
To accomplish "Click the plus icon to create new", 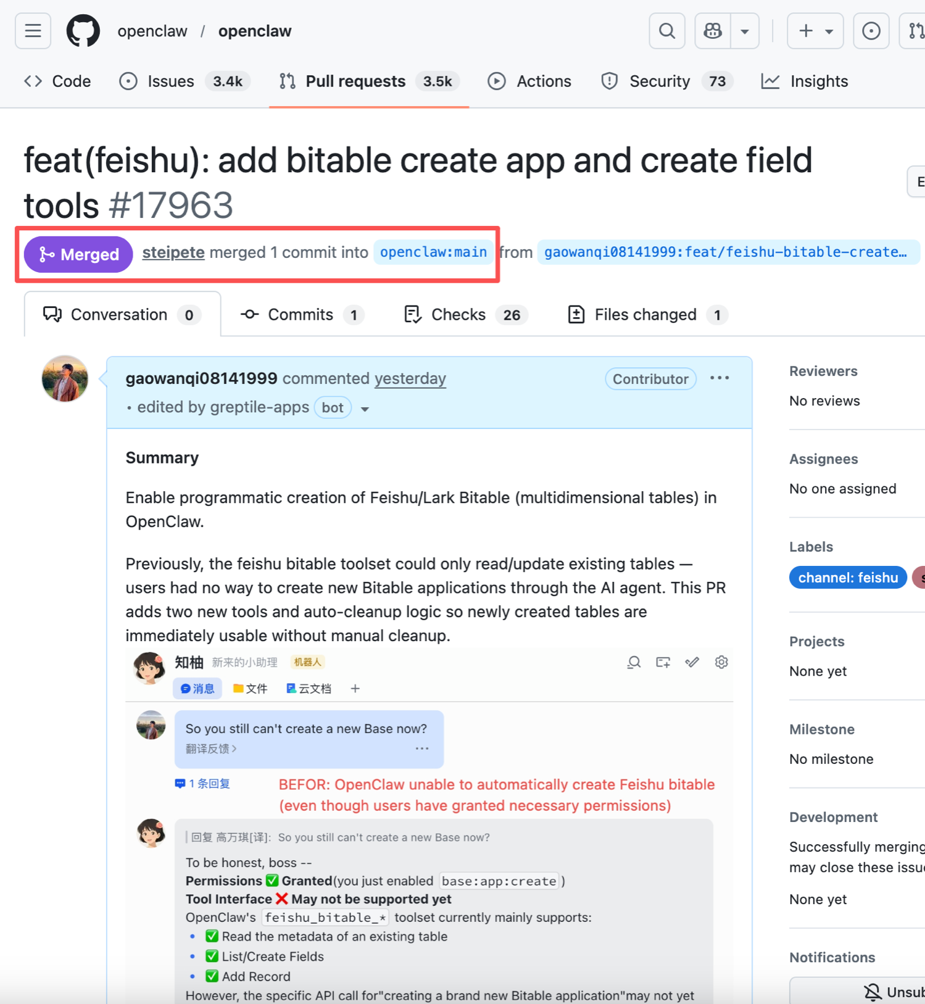I will [806, 31].
